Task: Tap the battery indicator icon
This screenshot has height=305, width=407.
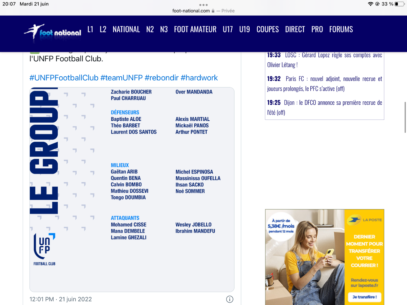Action: pos(399,4)
